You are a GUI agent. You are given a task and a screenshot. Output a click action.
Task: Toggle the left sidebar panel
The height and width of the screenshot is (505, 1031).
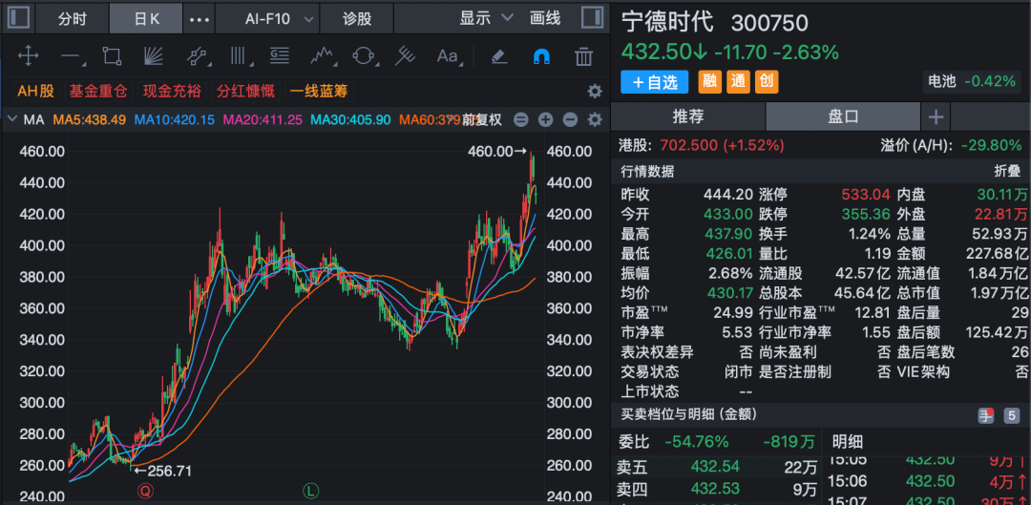coord(19,18)
